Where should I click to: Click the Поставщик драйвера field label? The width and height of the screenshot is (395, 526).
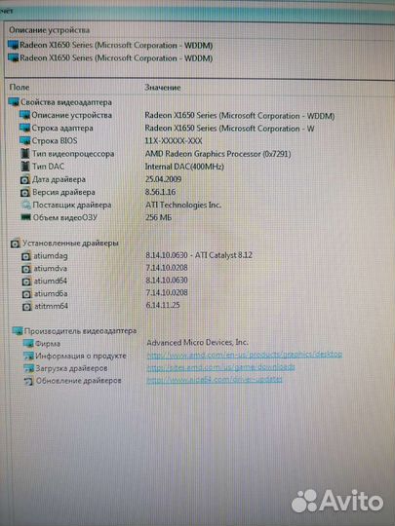(x=72, y=205)
